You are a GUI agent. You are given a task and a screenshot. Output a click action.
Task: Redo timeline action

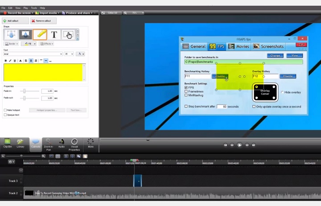click(58, 156)
